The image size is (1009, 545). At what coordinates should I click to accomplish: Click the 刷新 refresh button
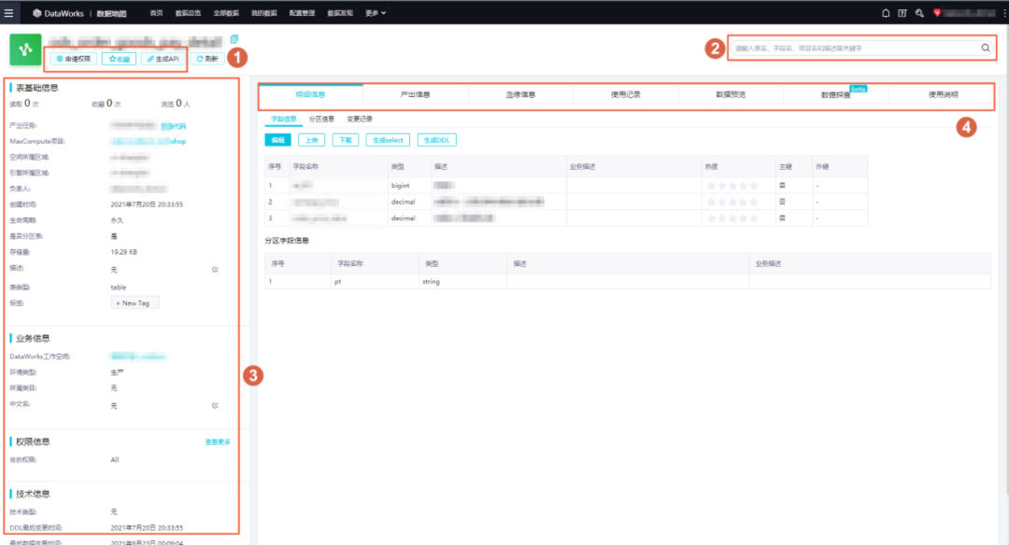pos(207,59)
